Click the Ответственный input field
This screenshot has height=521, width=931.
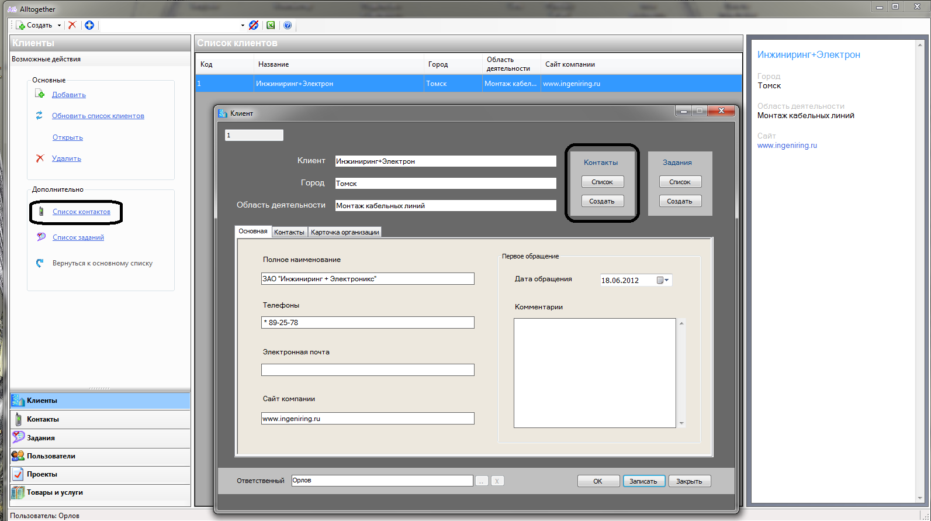point(382,481)
